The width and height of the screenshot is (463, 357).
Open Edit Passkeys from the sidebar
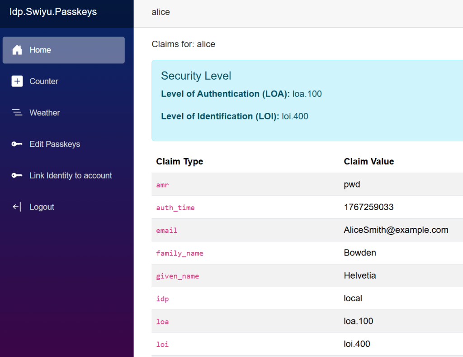[55, 144]
